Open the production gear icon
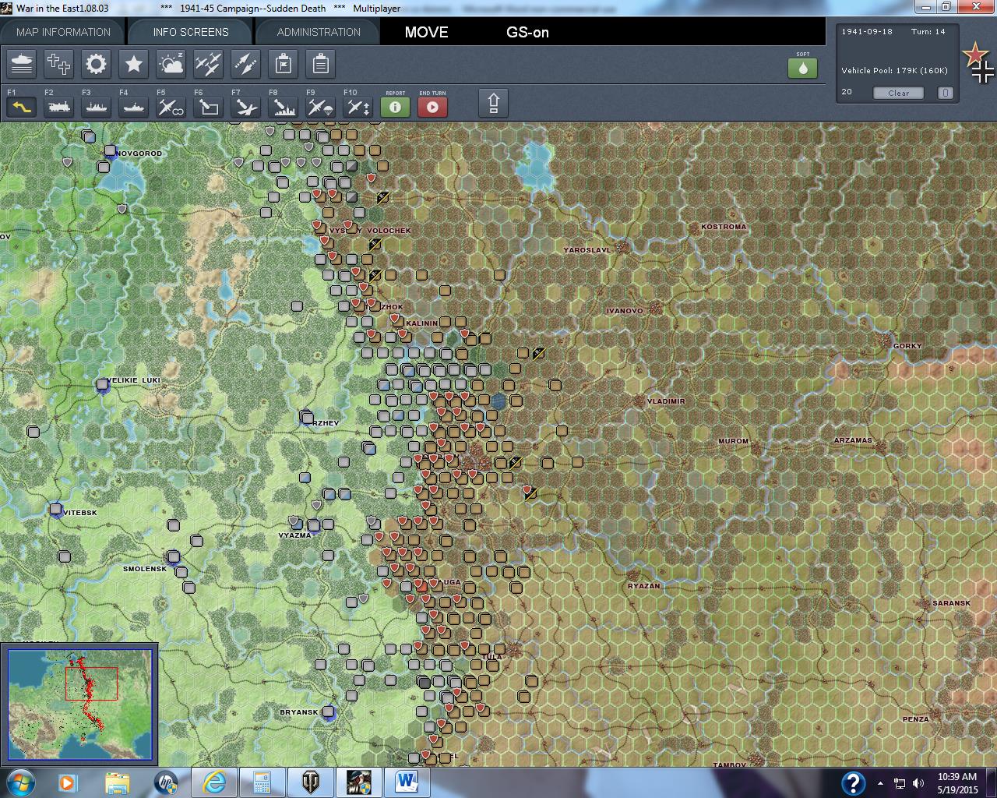The width and height of the screenshot is (997, 798). coord(97,64)
